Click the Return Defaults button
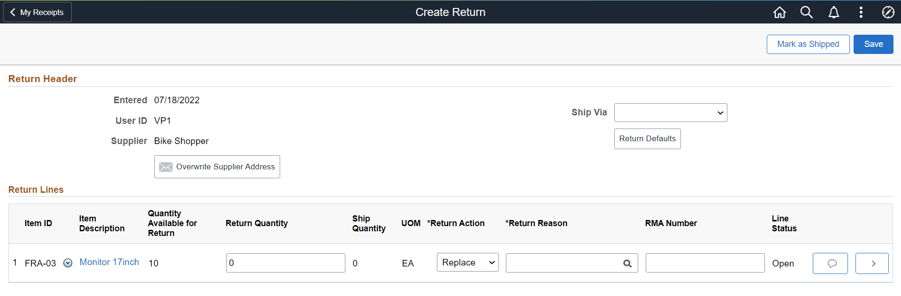The width and height of the screenshot is (901, 296). 647,138
